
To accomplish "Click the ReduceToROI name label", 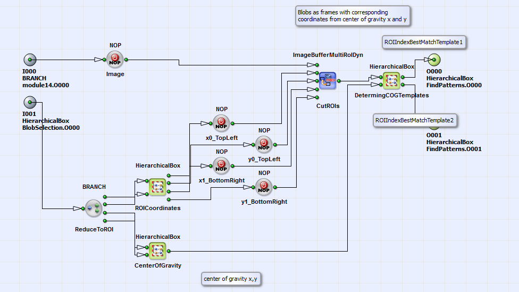I will (x=94, y=229).
